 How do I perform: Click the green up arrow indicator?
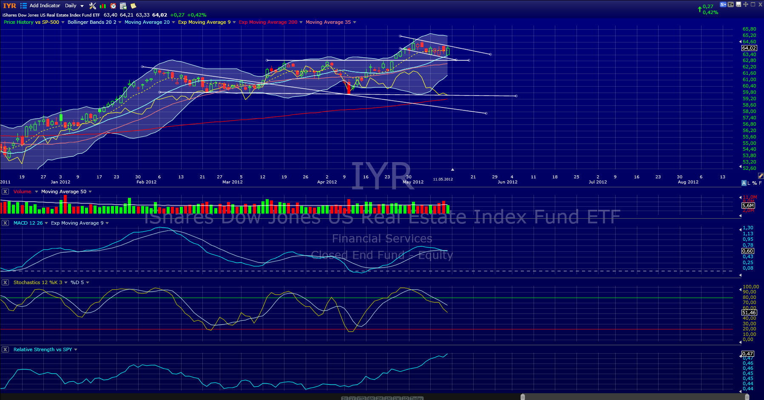(x=700, y=9)
